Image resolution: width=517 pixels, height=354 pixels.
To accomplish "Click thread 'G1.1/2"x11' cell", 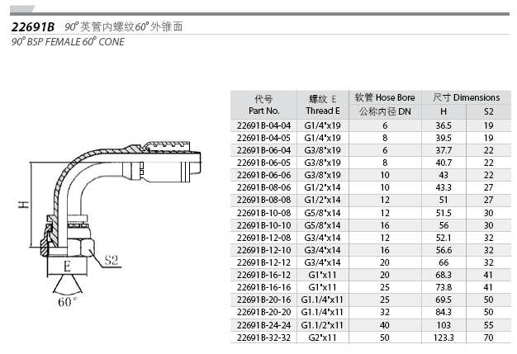I will (322, 325).
